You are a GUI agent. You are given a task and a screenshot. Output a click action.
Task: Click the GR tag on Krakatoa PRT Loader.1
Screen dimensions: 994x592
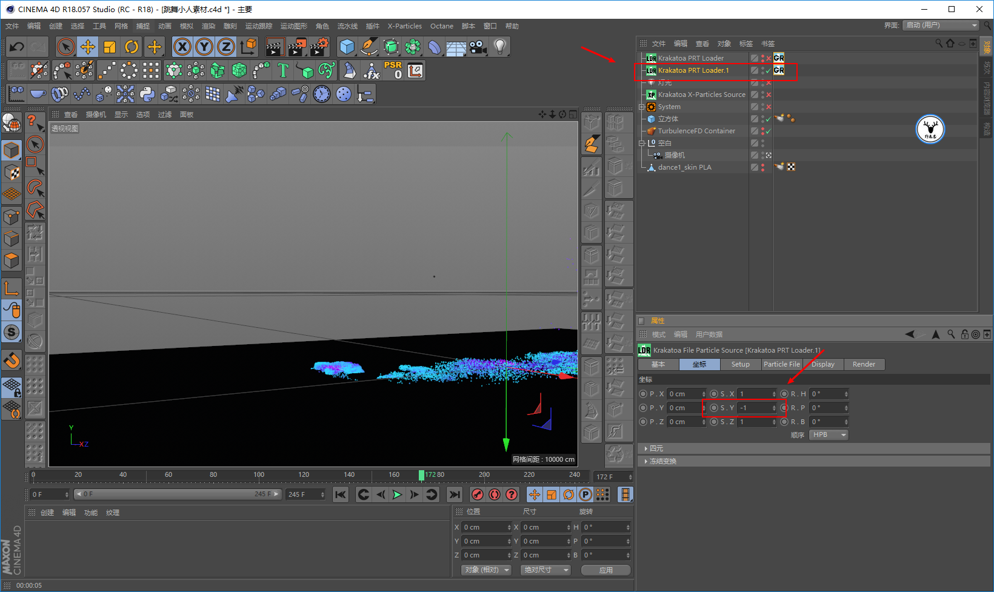(x=779, y=70)
